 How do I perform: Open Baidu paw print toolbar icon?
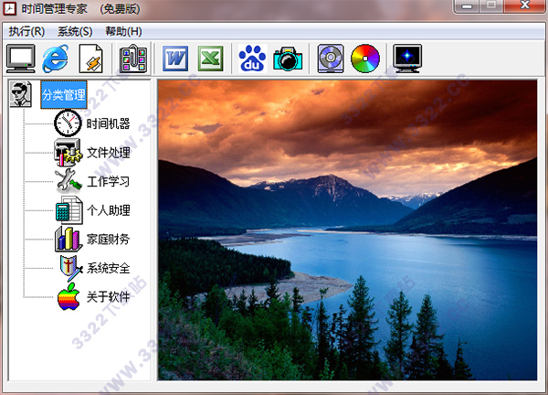252,59
